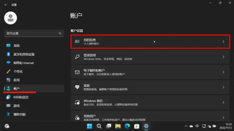Select 帐户 in the sidebar
The width and height of the screenshot is (234, 131).
(34, 88)
